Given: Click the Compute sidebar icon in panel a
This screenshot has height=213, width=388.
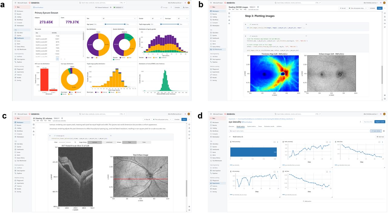Looking at the screenshot, I should [x=15, y=23].
